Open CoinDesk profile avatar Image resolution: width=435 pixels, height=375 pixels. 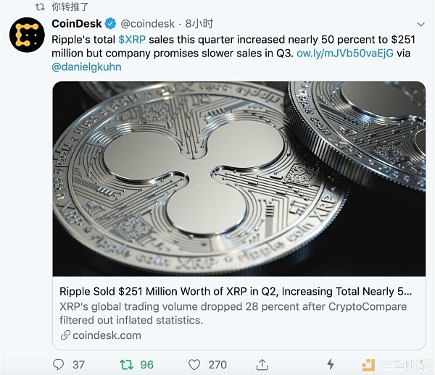point(27,35)
